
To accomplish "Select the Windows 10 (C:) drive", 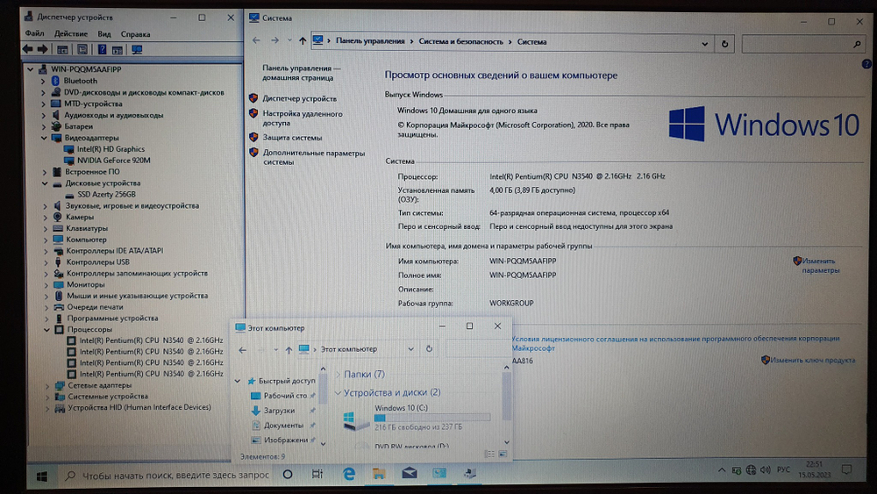I will tap(417, 418).
